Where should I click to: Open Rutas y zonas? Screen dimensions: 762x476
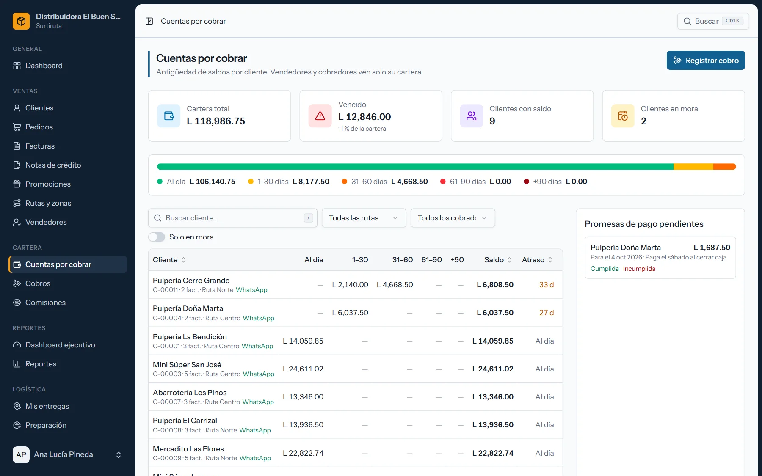tap(68, 203)
